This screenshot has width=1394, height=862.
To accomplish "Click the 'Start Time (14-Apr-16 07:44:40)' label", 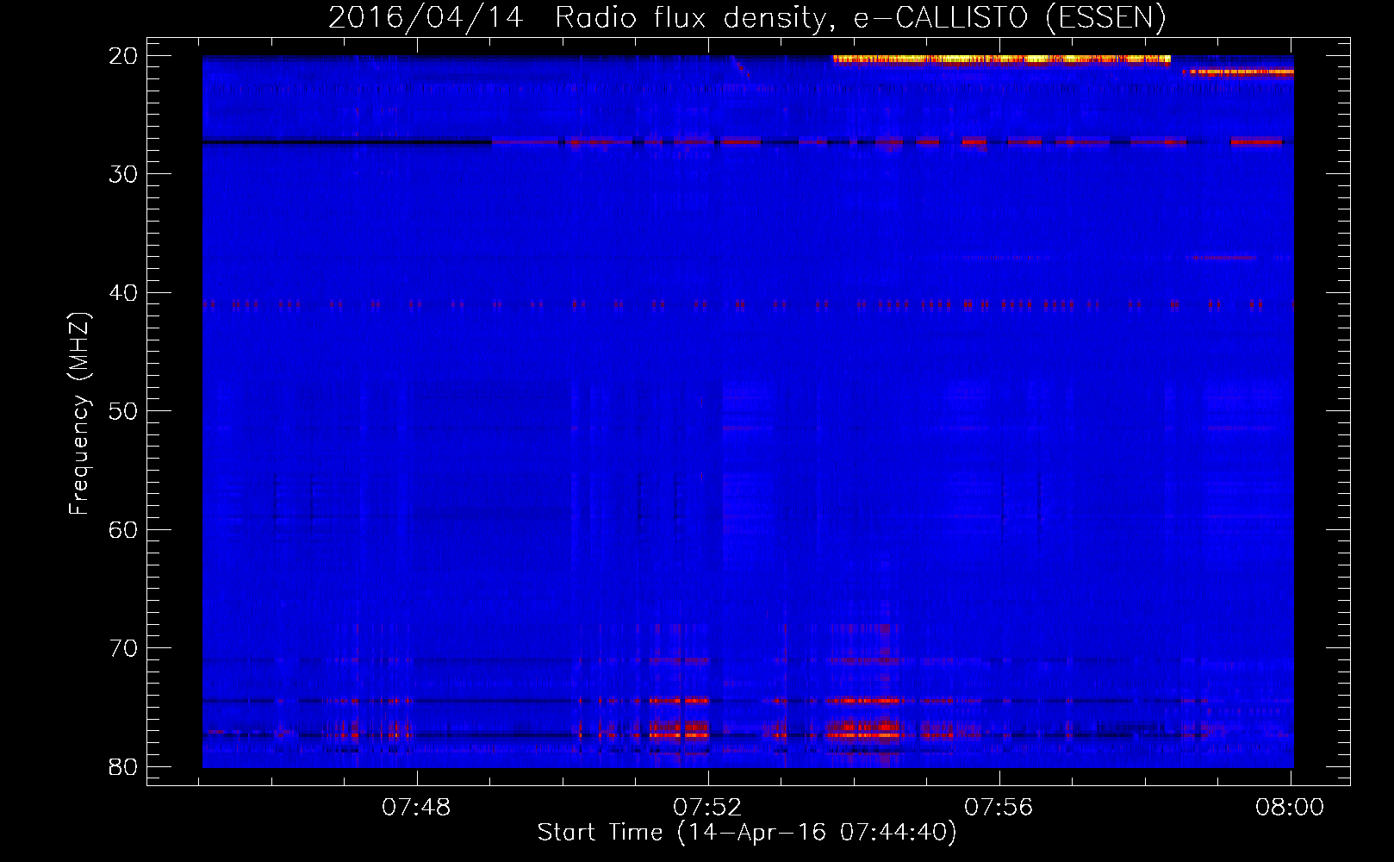I will tap(747, 833).
